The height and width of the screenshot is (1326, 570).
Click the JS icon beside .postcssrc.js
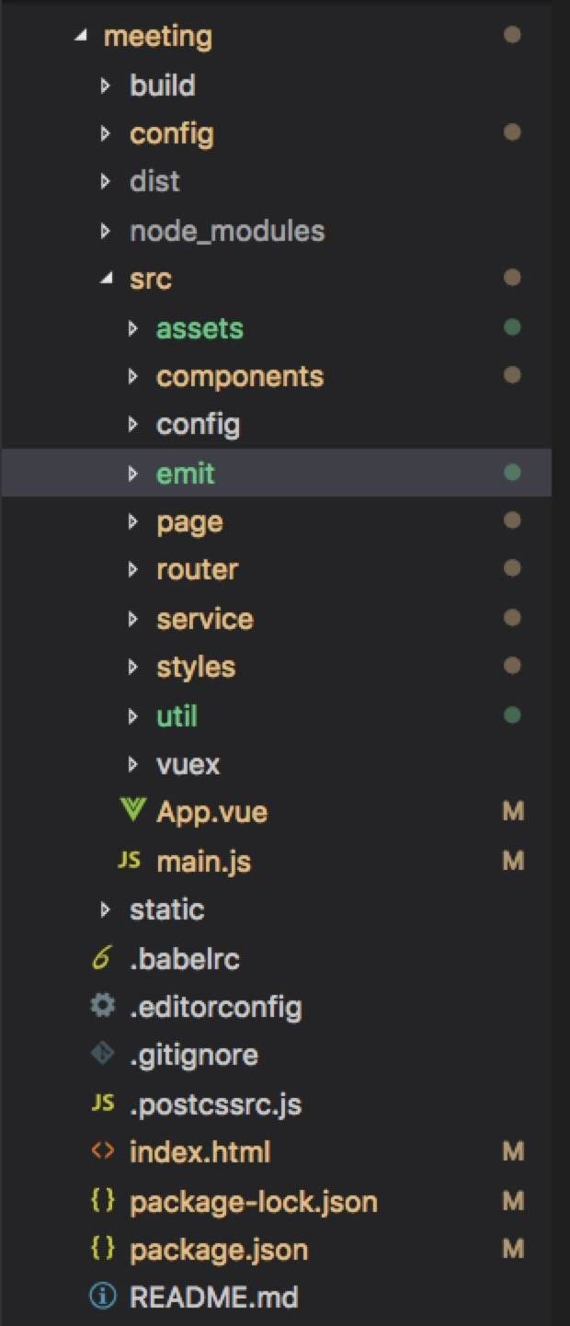point(103,1103)
